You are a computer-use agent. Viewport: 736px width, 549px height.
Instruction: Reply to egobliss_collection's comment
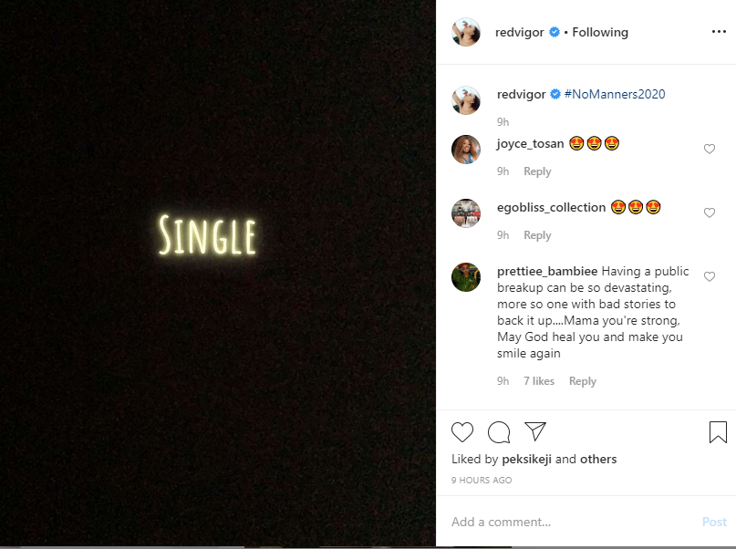[x=537, y=235]
